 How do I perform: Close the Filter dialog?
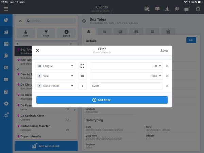38,51
